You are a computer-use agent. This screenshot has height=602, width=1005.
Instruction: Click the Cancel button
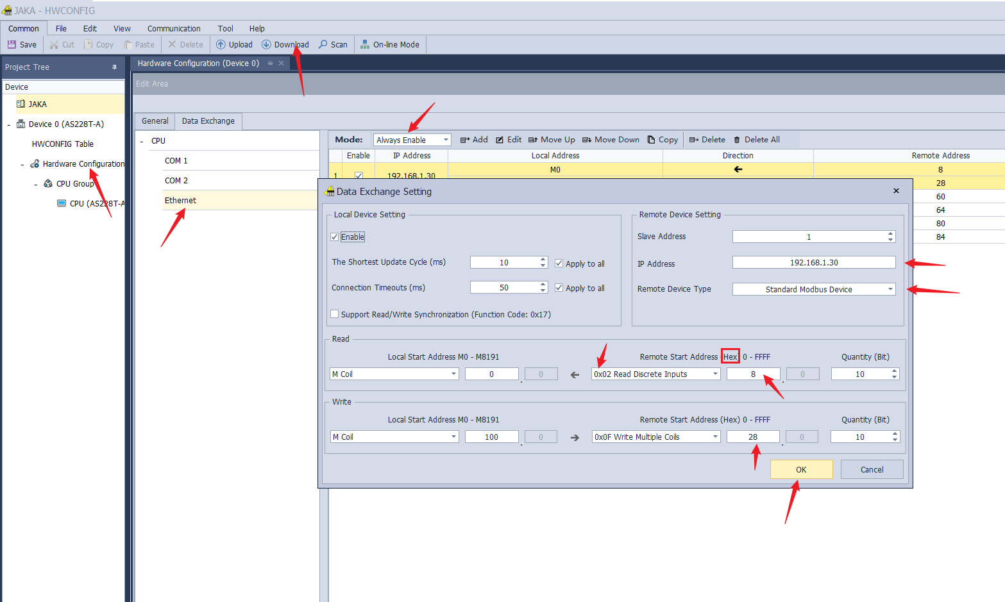coord(872,469)
